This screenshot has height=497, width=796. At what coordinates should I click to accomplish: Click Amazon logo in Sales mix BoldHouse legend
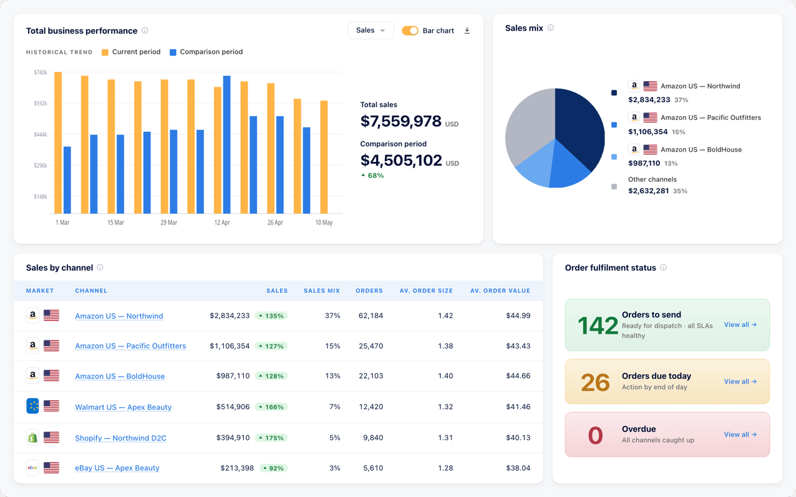[634, 150]
